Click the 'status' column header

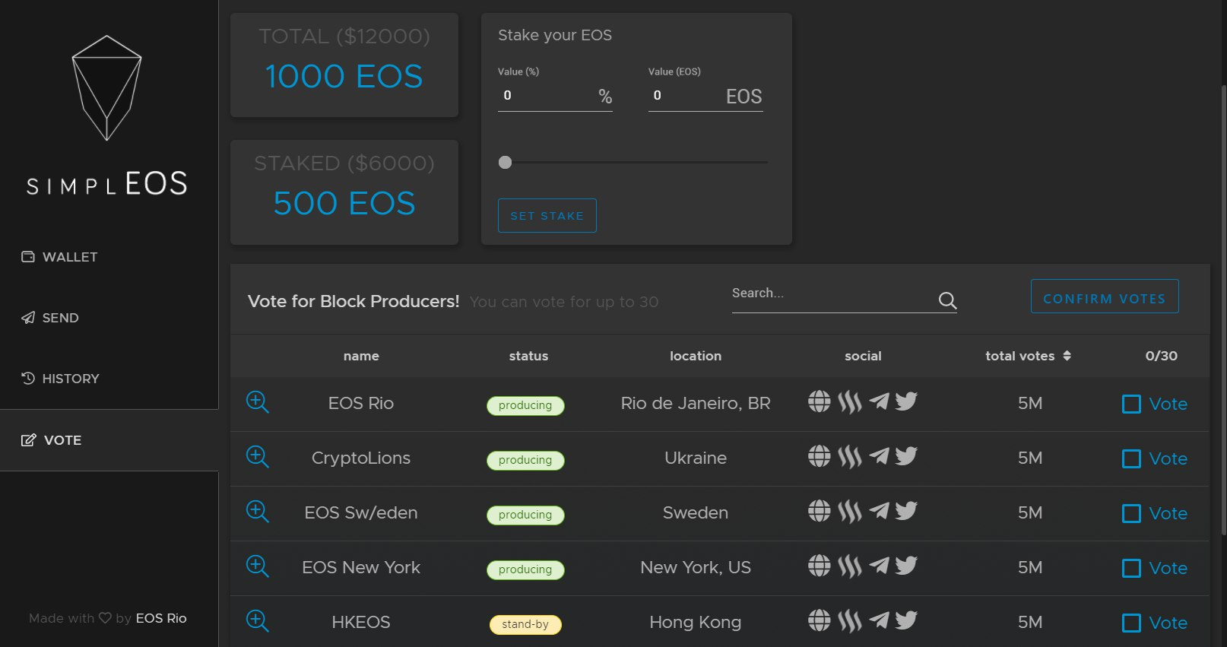coord(528,356)
